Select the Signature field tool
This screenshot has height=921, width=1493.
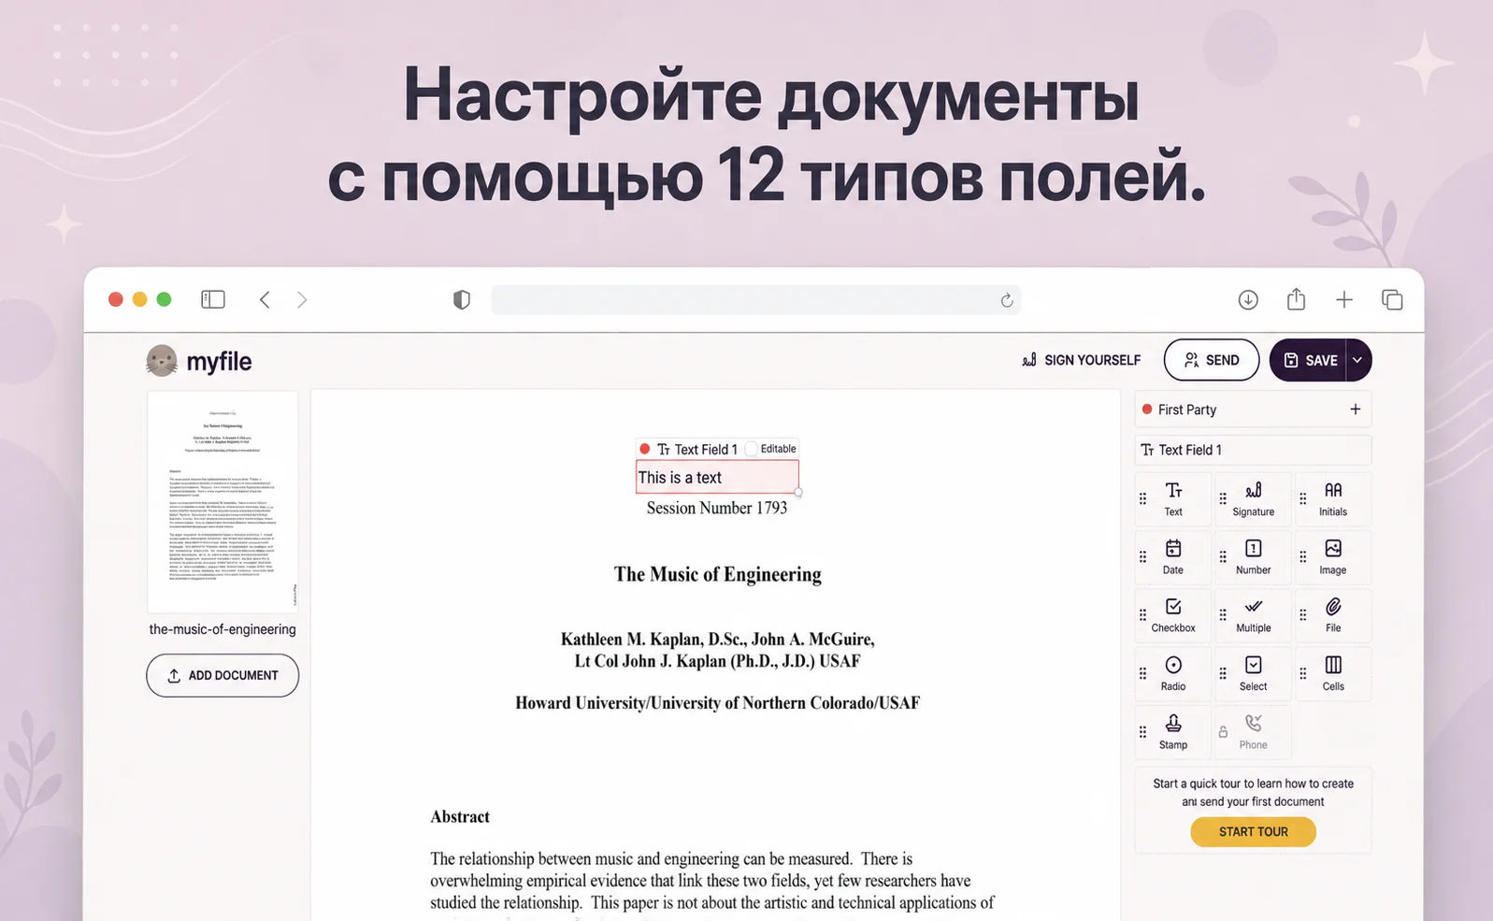1253,499
